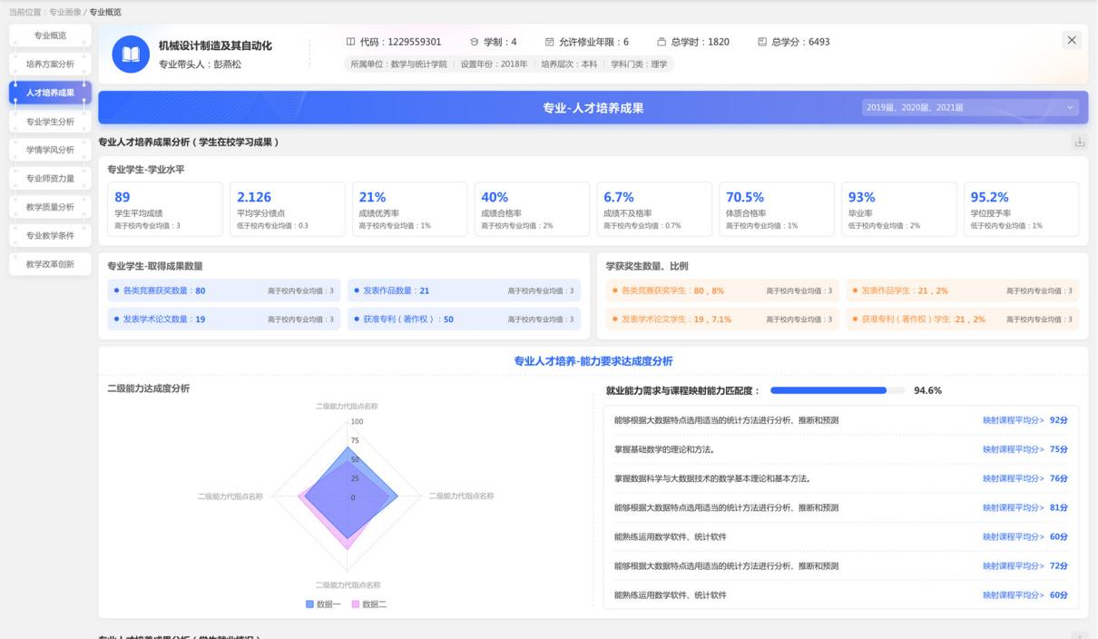The image size is (1098, 639).
Task: Close the major info header card
Action: pyautogui.click(x=1072, y=40)
